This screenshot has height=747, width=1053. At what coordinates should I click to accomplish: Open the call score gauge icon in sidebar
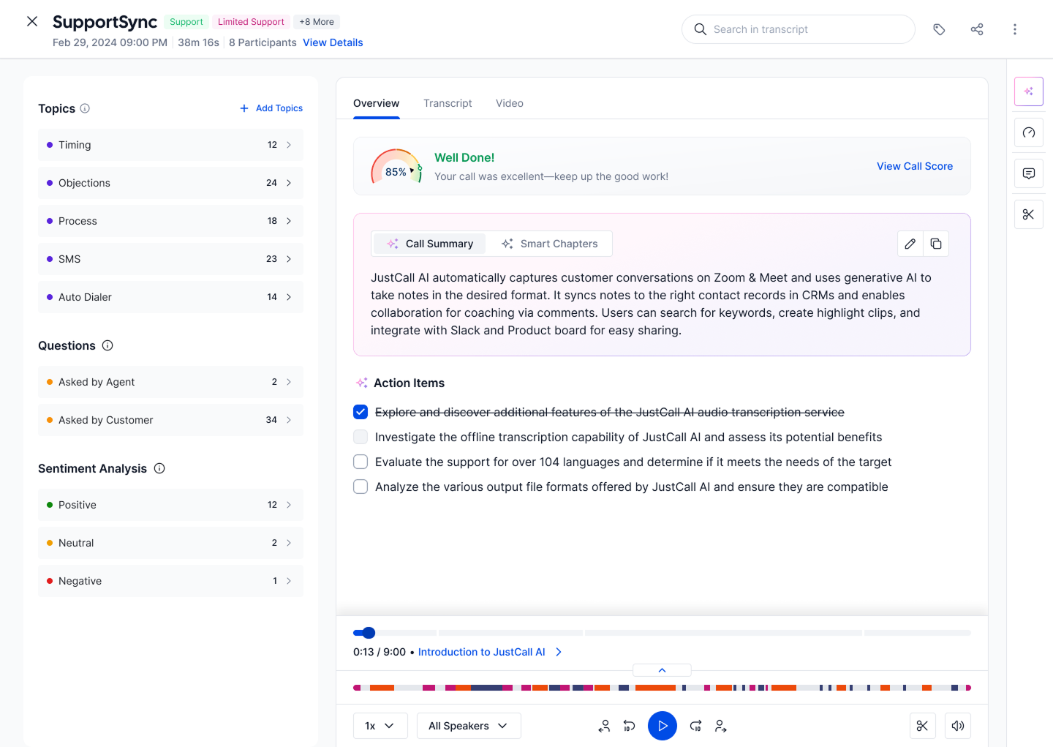point(1028,132)
